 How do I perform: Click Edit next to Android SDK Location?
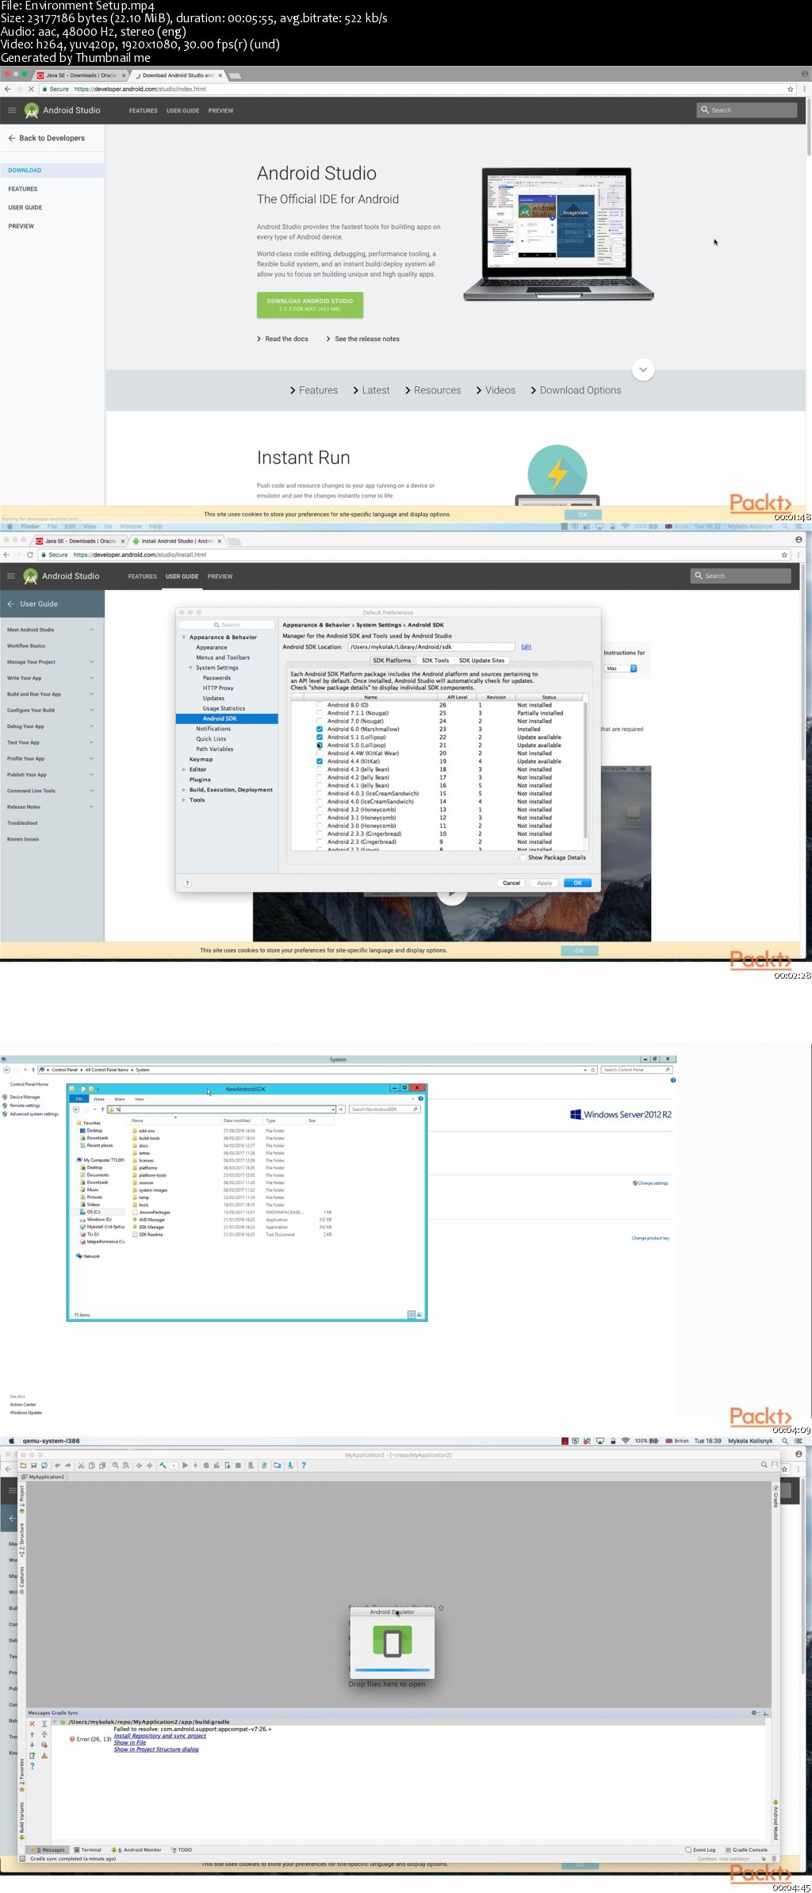click(x=526, y=647)
